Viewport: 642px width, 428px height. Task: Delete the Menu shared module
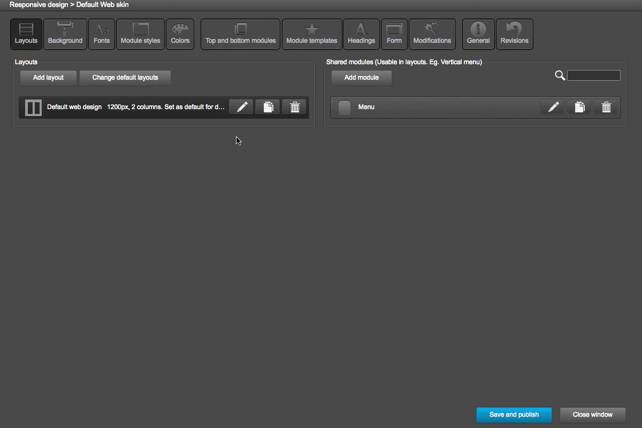[606, 106]
